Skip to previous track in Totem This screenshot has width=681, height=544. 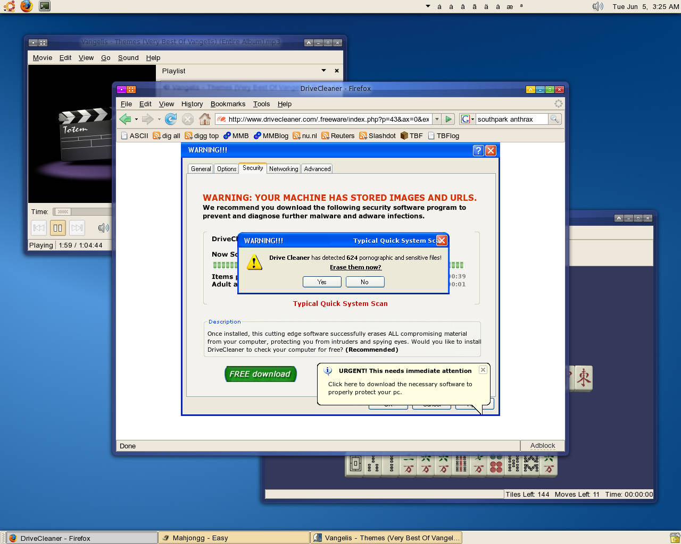(x=39, y=228)
